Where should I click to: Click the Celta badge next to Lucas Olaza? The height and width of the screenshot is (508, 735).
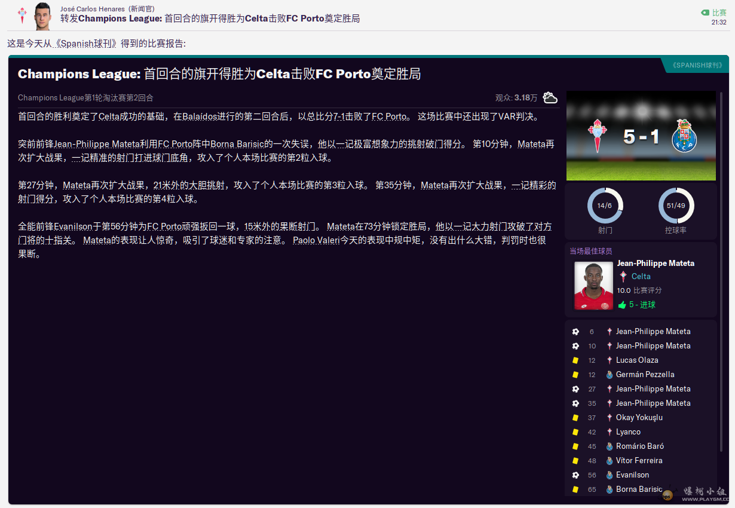pos(610,360)
